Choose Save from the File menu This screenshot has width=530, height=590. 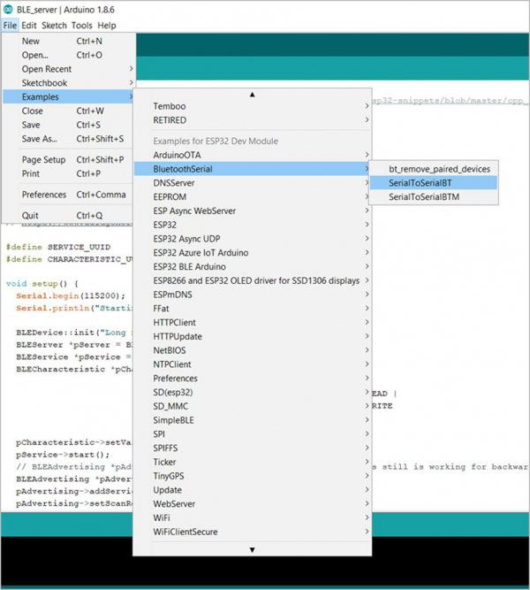pos(68,125)
